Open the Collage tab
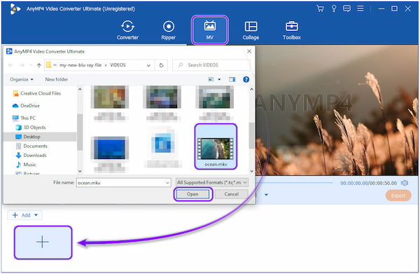420x274 pixels. coord(251,30)
